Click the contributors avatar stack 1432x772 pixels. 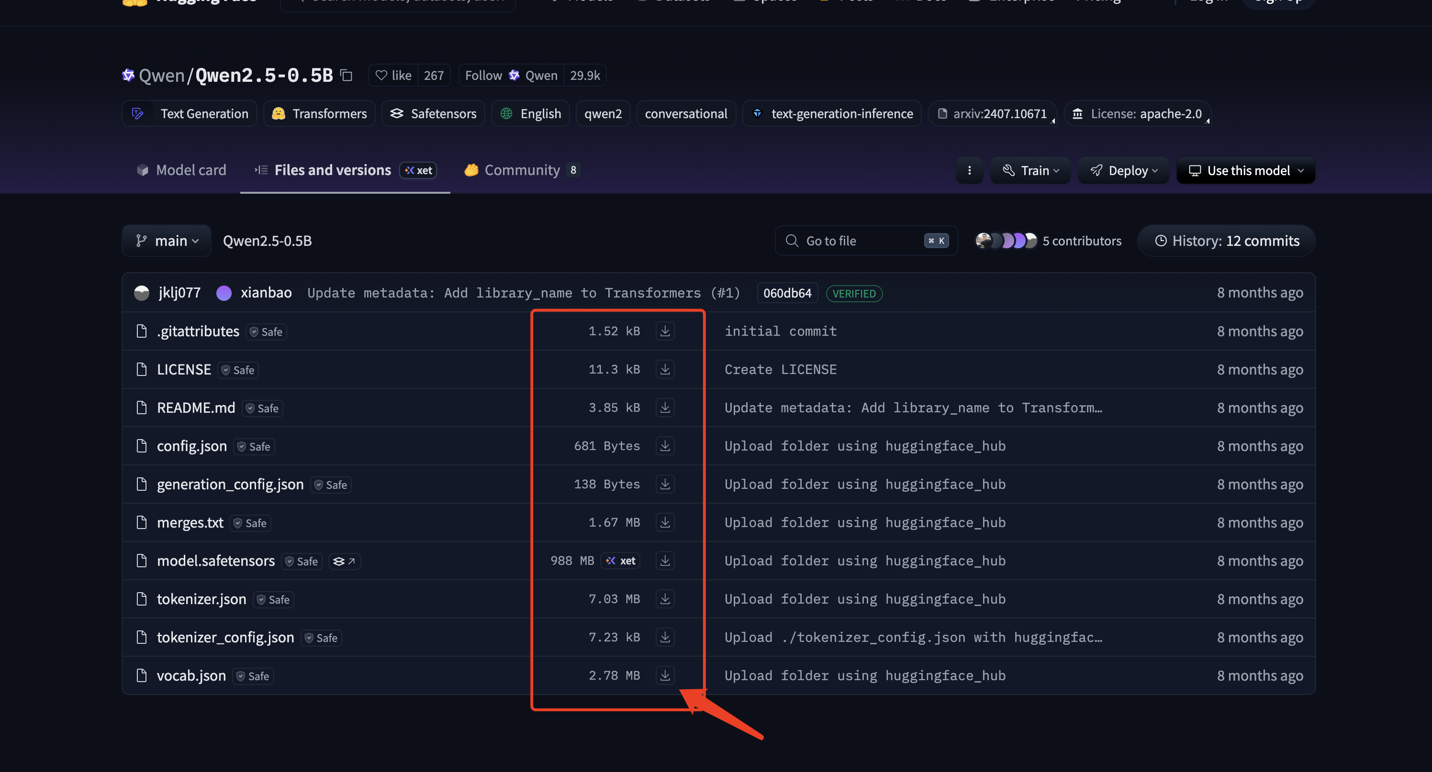[1006, 241]
